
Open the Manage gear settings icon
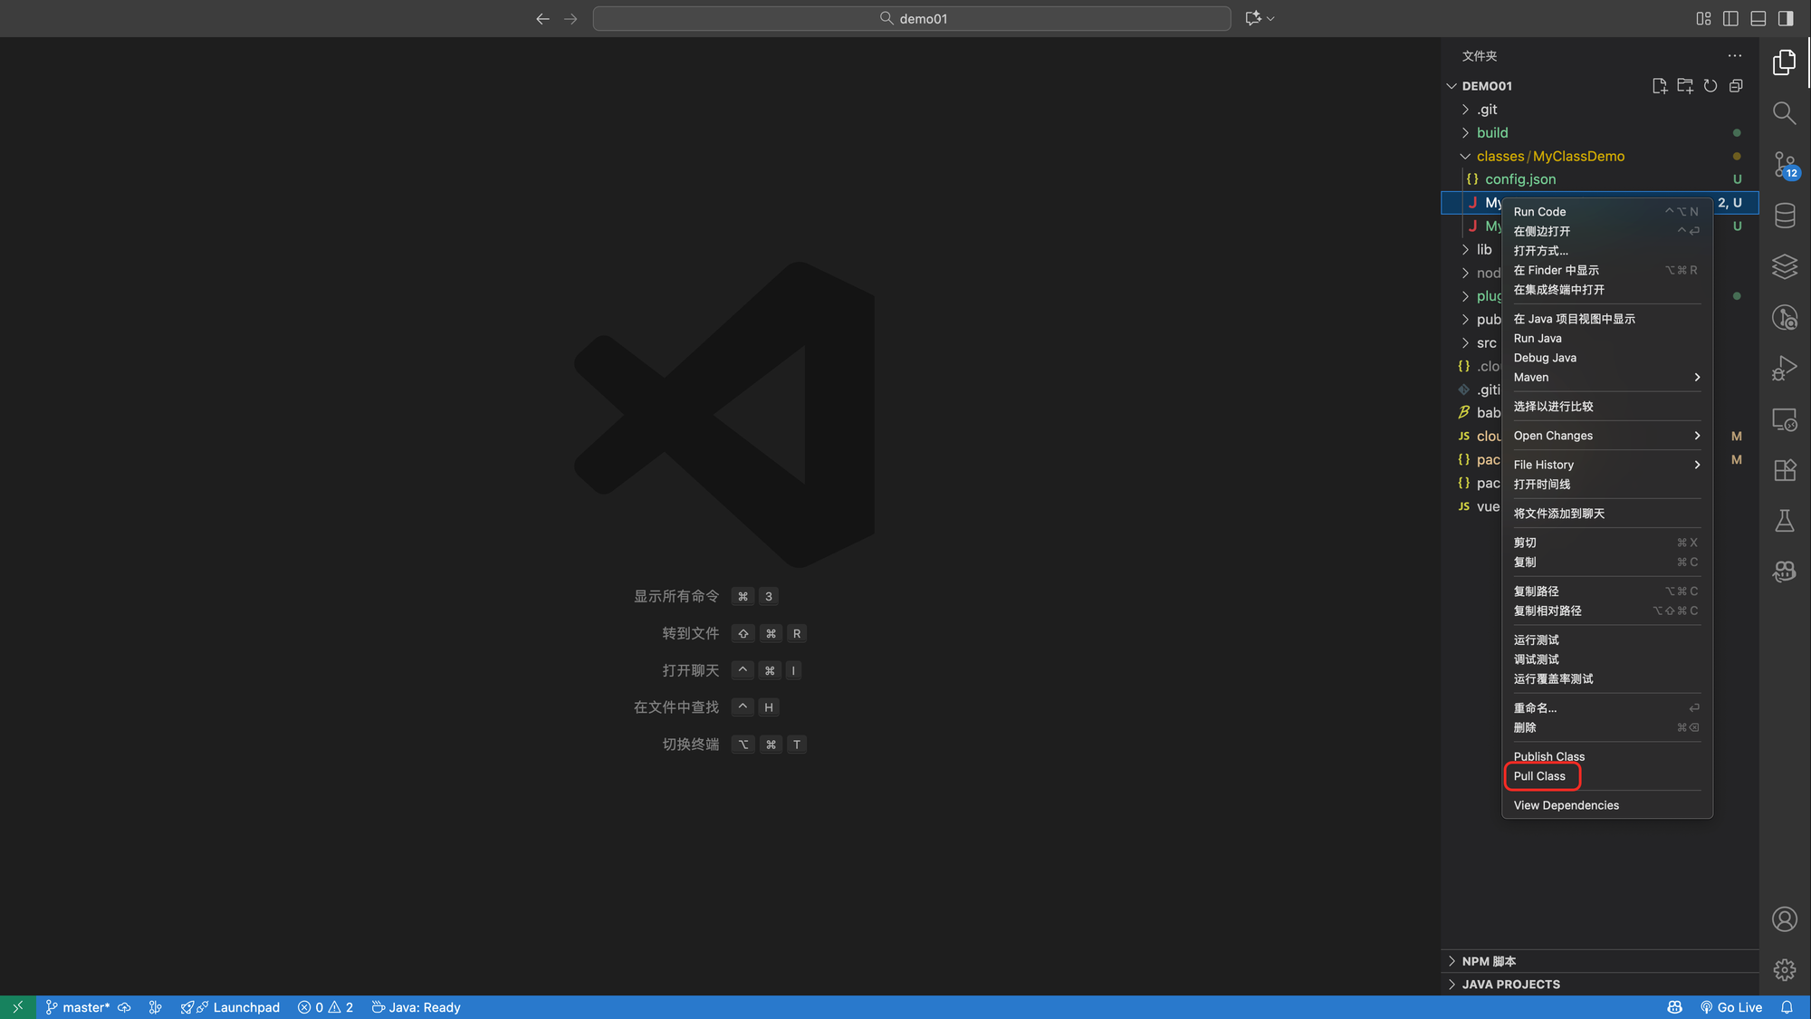pos(1784,970)
